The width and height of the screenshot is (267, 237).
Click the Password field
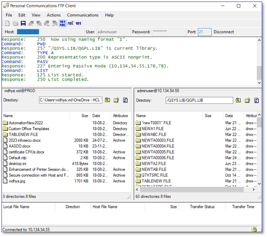[169, 32]
